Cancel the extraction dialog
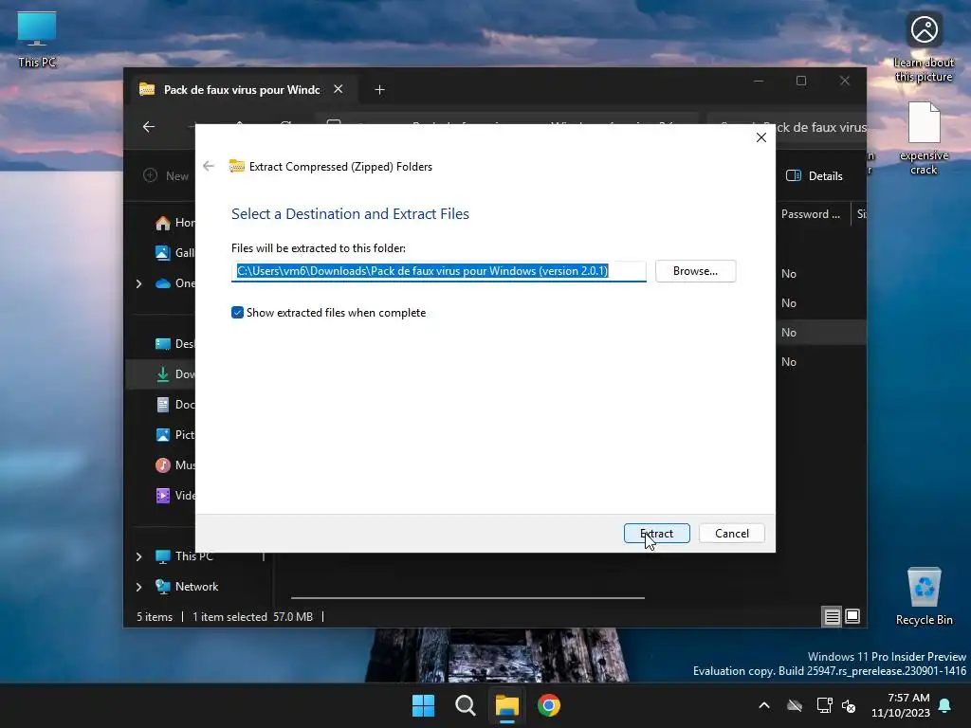This screenshot has height=728, width=971. point(731,533)
